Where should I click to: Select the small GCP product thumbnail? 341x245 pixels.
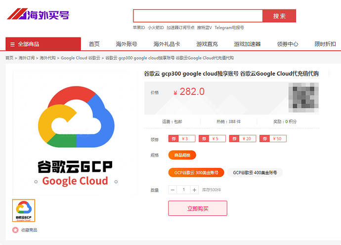[24, 210]
